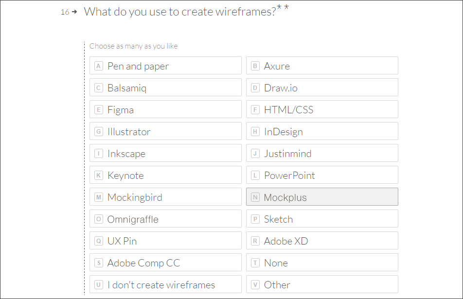463x299 pixels.
Task: Choose Axure as wireframe tool
Action: [322, 66]
